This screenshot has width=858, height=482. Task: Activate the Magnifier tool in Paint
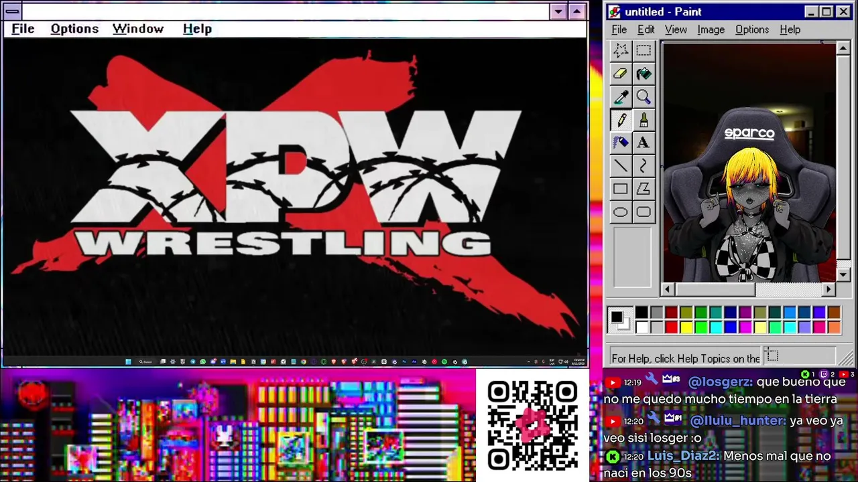click(643, 97)
